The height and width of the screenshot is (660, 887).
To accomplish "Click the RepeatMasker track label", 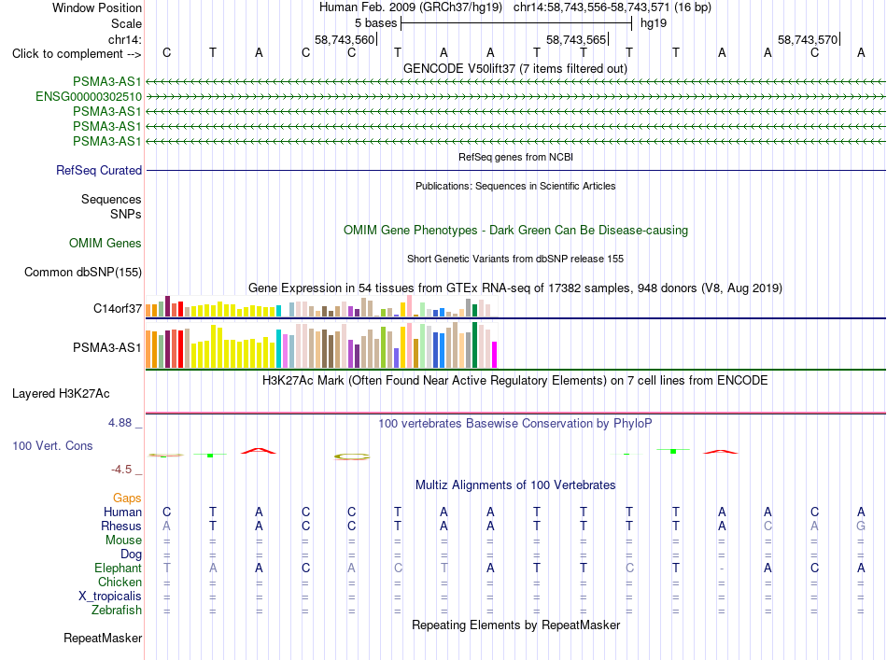I will point(103,638).
